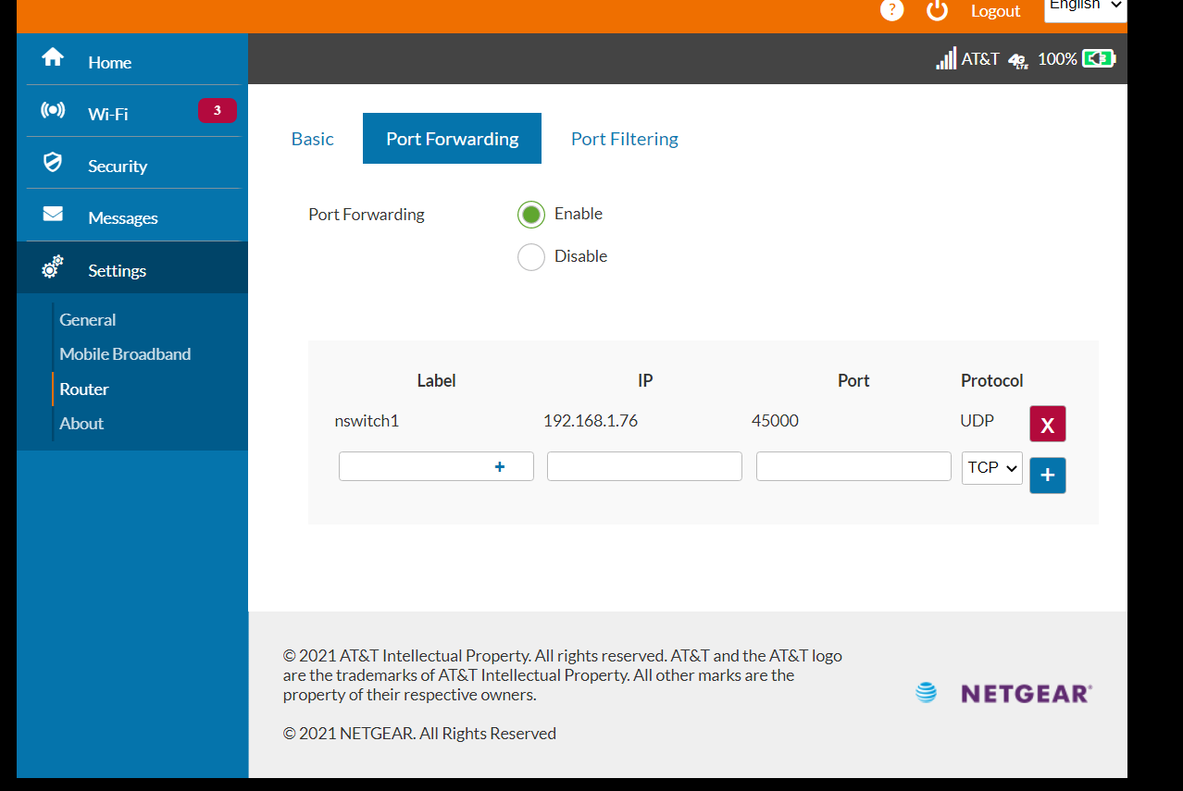1183x791 pixels.
Task: Switch to the Port Filtering tab
Action: 624,138
